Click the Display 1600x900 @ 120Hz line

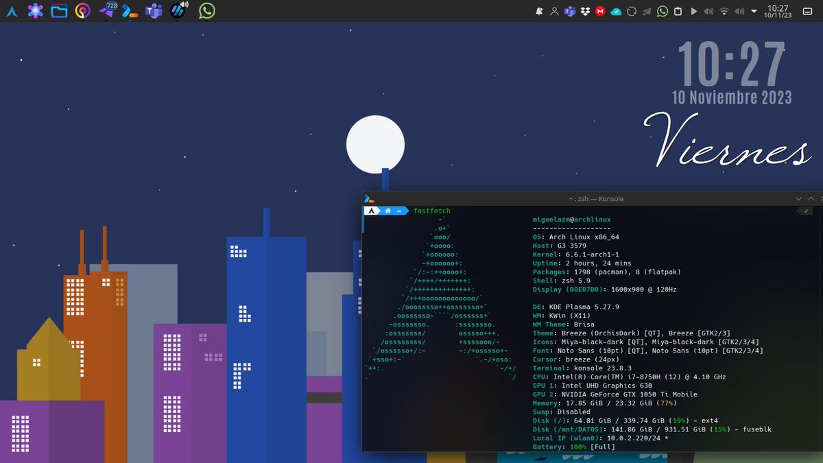(605, 289)
